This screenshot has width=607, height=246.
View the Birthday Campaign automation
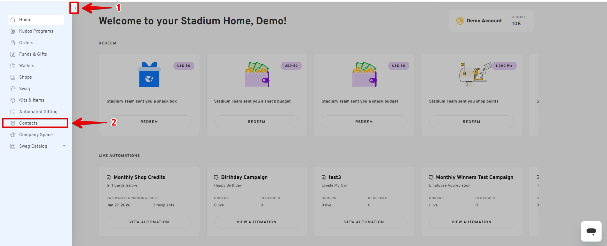(x=256, y=222)
